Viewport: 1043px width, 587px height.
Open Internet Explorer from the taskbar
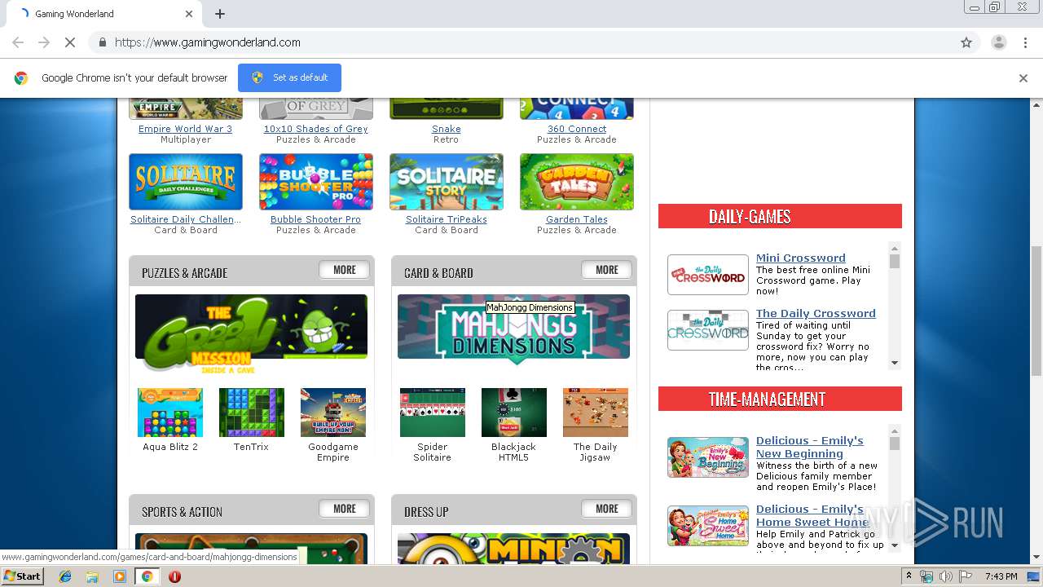click(x=65, y=576)
